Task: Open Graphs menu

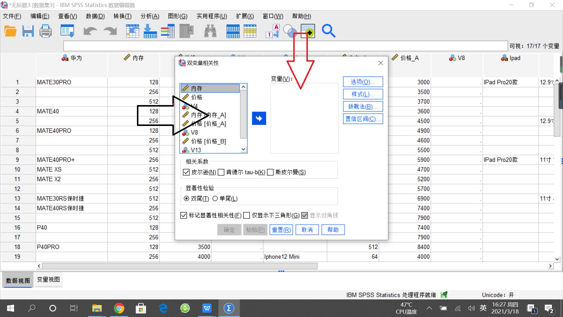Action: coord(178,16)
